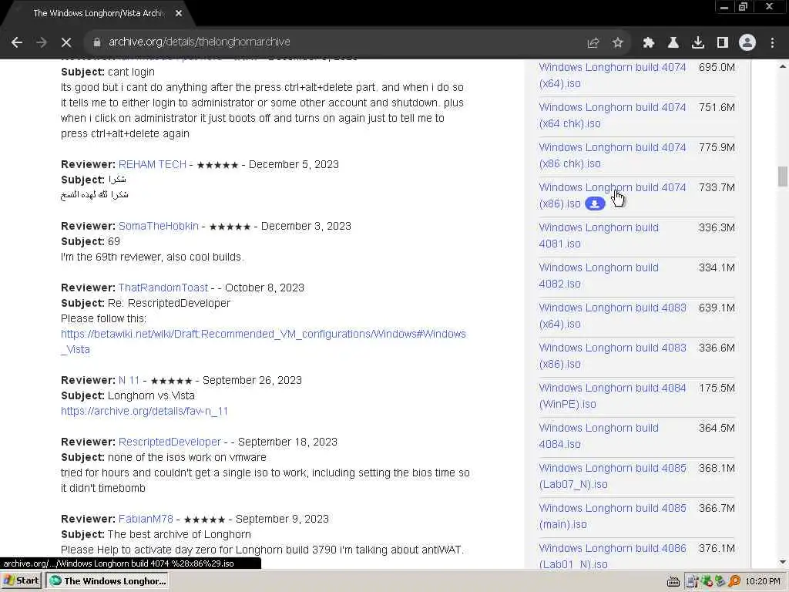The width and height of the screenshot is (789, 592).
Task: Select the 175.5M file size text
Action: [x=717, y=388]
